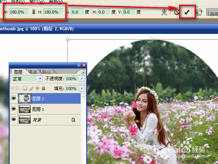Select the 图层 1 layer thumbnail

(x=25, y=109)
